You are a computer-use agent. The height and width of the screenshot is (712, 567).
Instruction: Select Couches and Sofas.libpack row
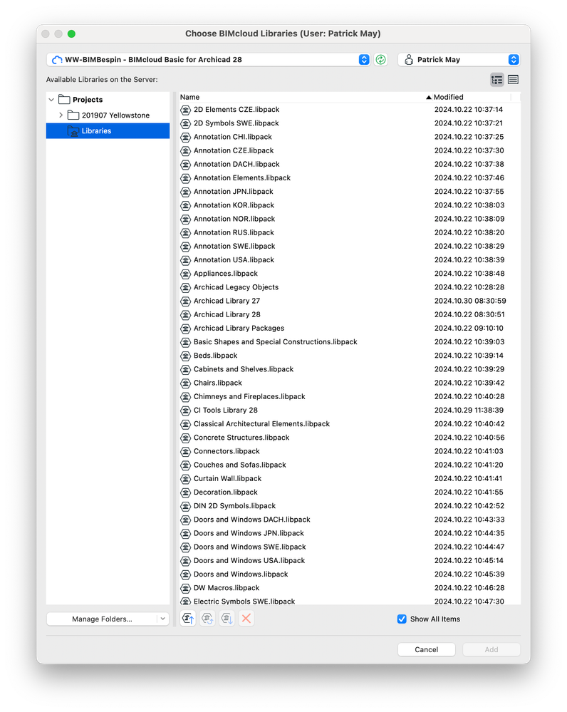pyautogui.click(x=350, y=465)
